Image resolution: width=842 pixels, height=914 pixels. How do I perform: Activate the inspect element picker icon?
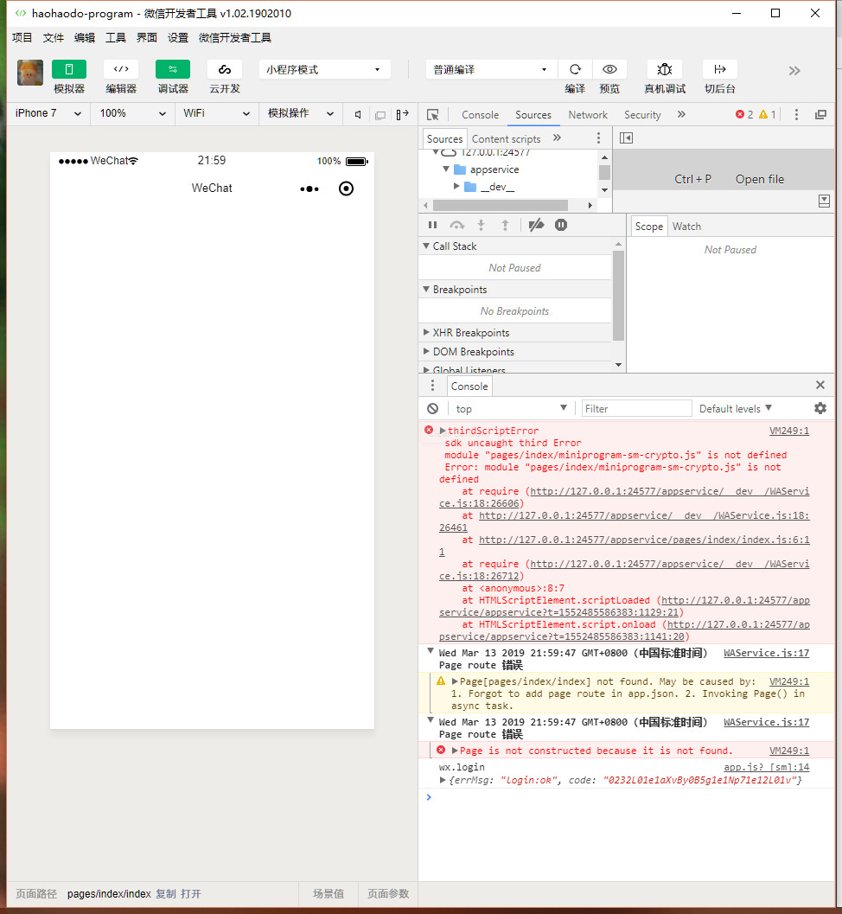(x=433, y=115)
